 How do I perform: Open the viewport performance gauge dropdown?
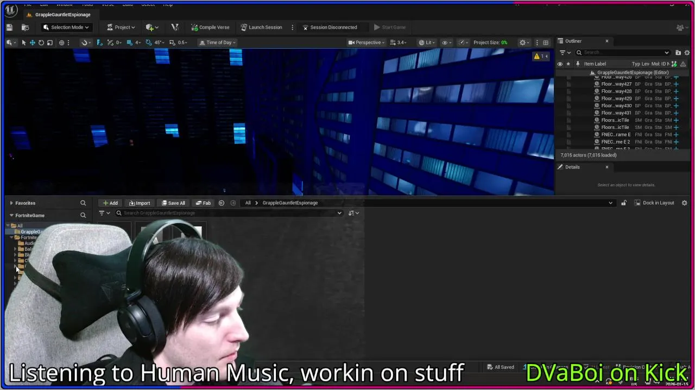tap(463, 42)
